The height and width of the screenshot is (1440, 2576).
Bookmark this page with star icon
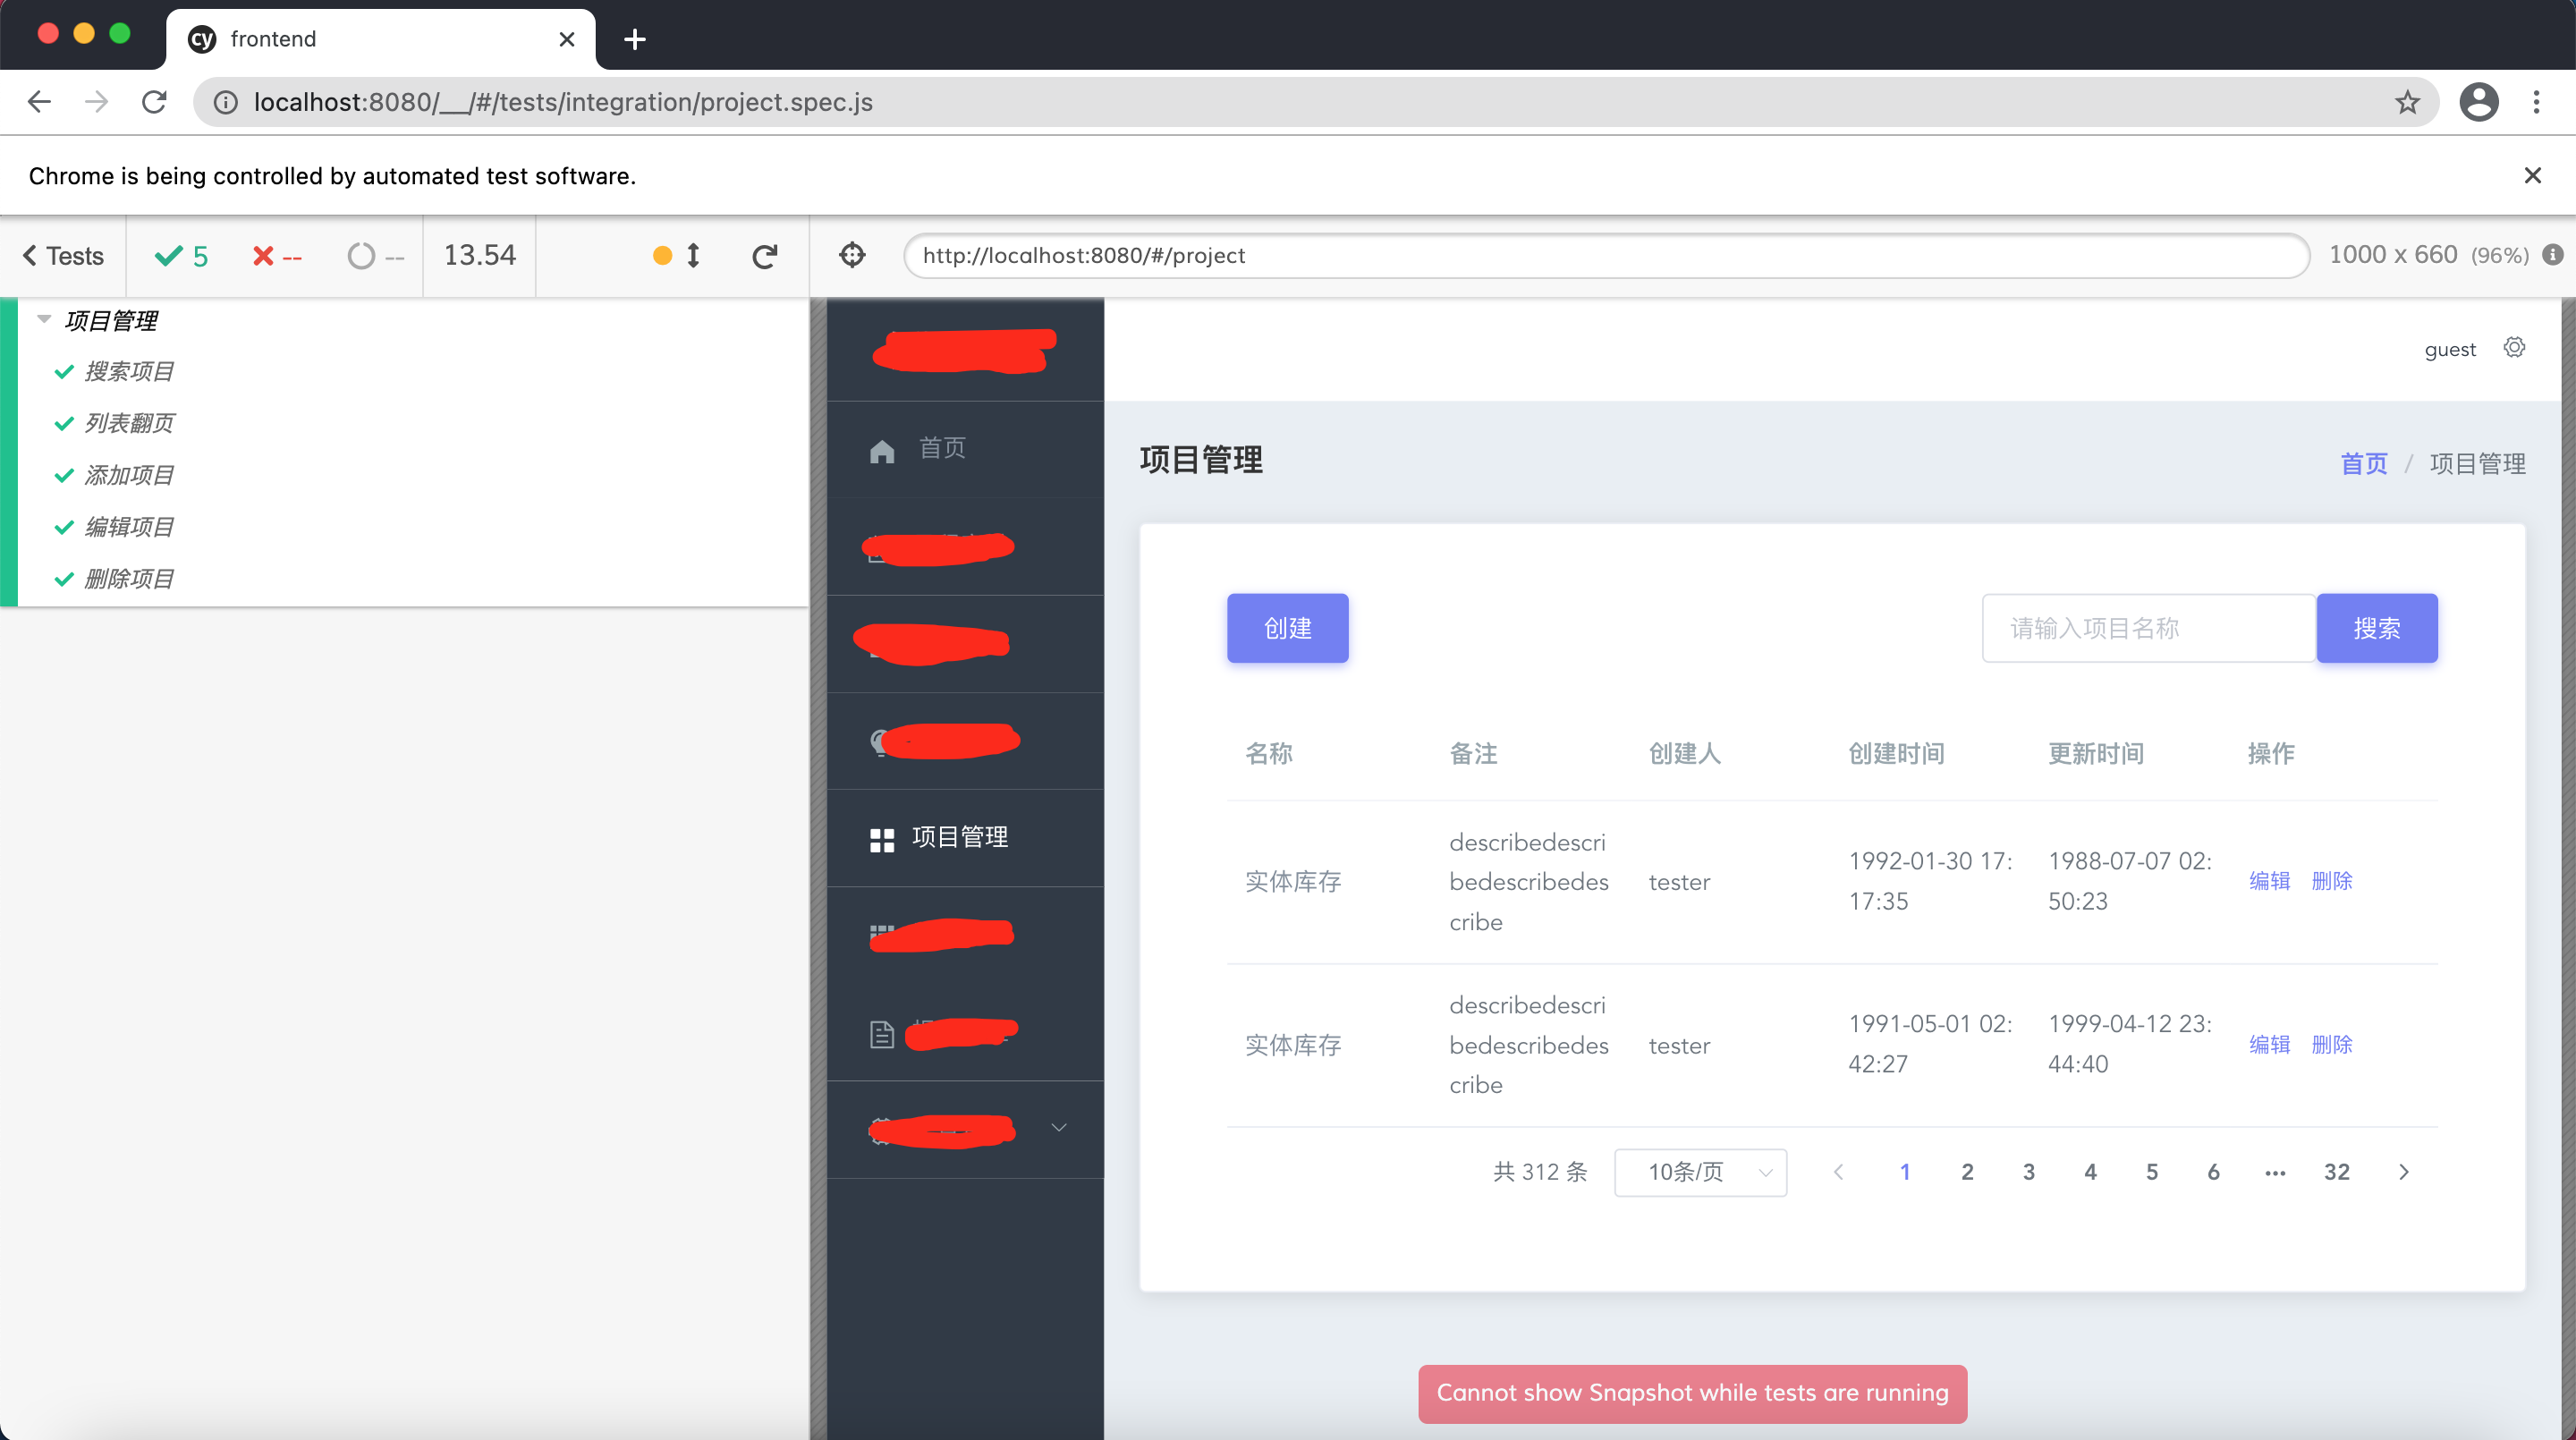coord(2407,102)
